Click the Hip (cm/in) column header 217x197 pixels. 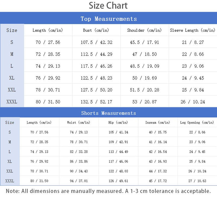tap(118, 122)
